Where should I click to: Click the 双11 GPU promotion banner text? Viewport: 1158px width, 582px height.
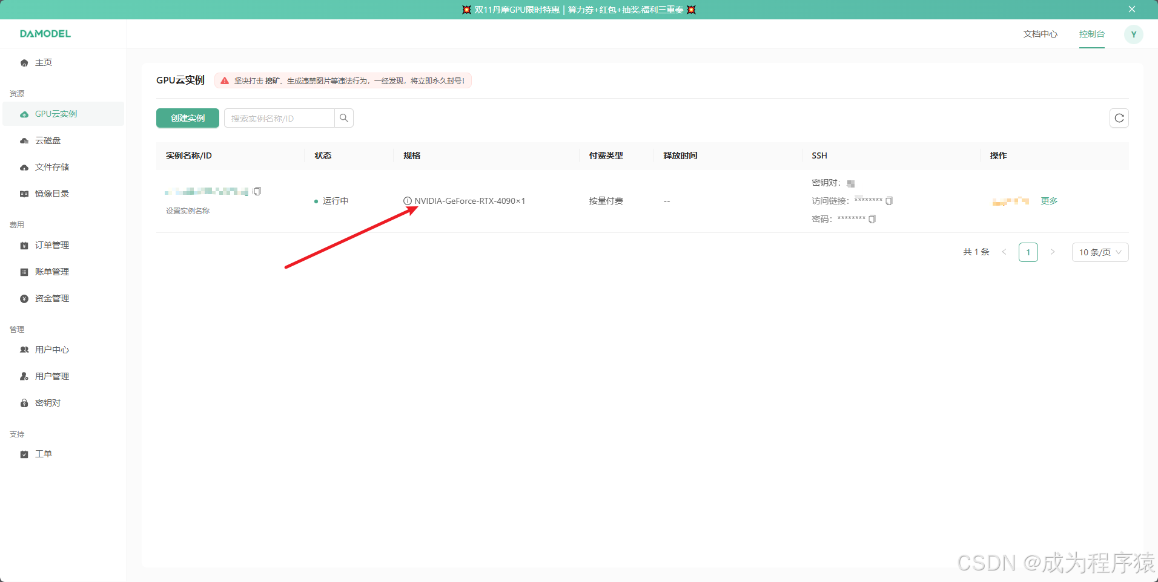pos(578,10)
